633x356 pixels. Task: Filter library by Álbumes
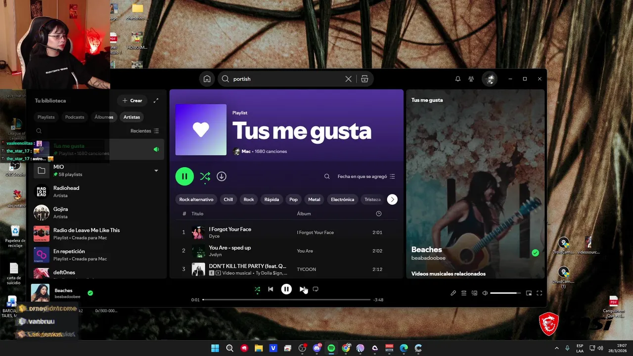[x=104, y=117]
